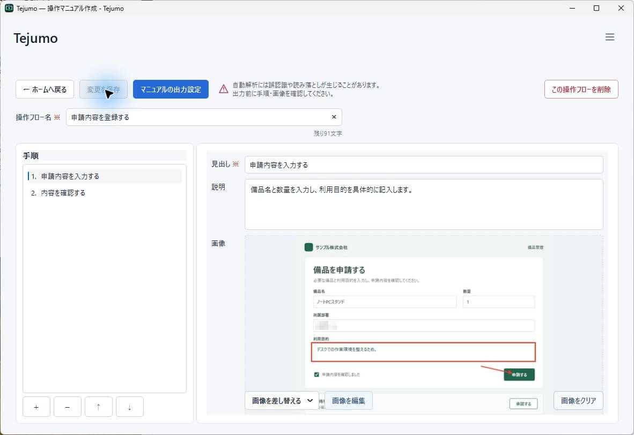Image resolution: width=634 pixels, height=435 pixels.
Task: Click the 手順 panel header
Action: click(31, 155)
